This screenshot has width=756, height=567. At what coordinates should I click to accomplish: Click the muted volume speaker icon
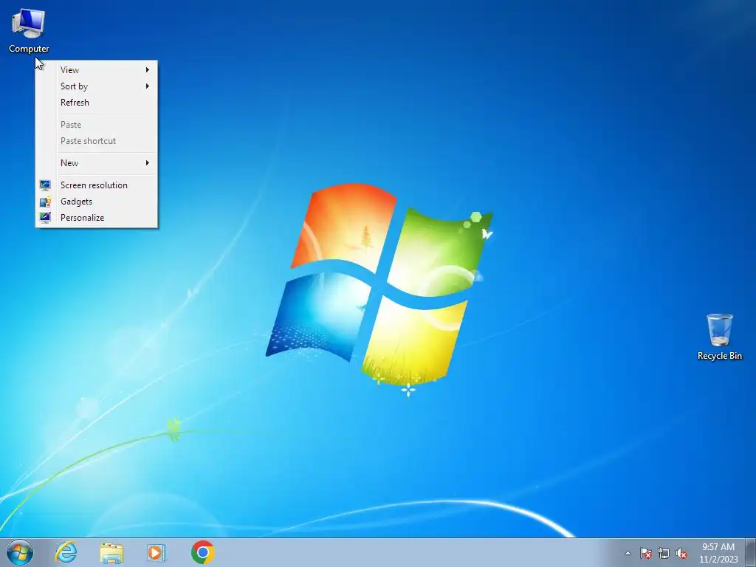[681, 553]
